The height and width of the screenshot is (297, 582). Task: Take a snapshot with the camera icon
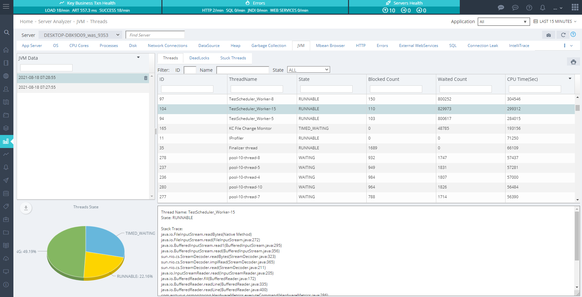(549, 35)
